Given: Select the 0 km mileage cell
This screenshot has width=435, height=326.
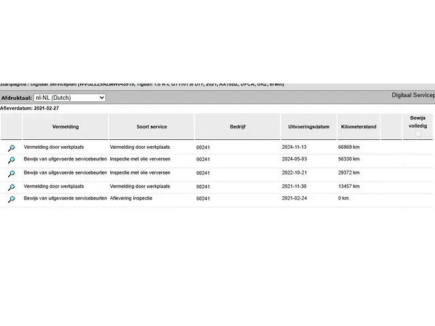Looking at the screenshot, I should (x=343, y=199).
